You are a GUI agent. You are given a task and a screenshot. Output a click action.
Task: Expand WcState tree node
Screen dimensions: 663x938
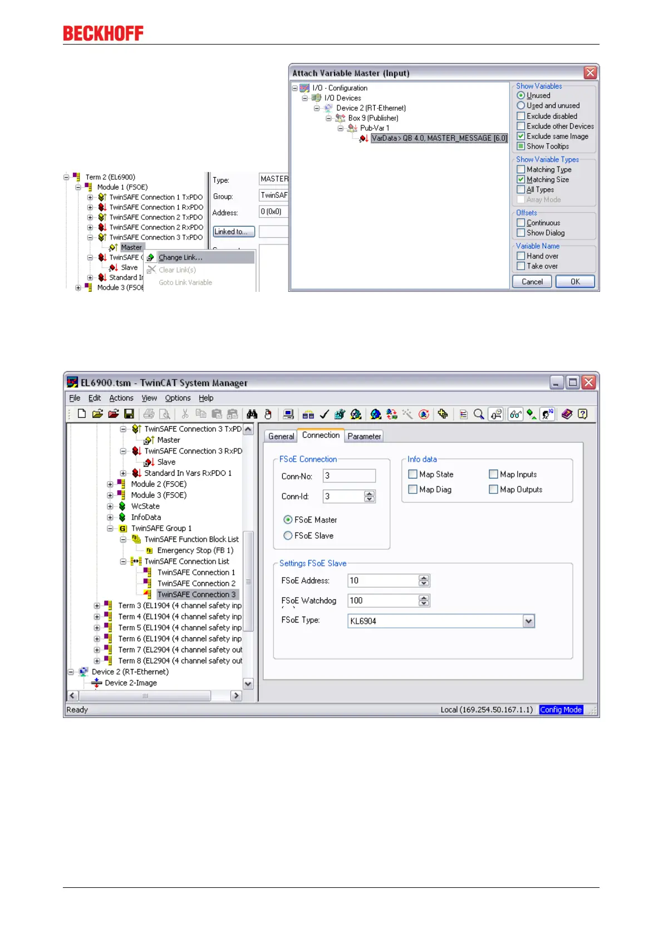(x=110, y=506)
